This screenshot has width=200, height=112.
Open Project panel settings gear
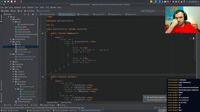click(33, 14)
